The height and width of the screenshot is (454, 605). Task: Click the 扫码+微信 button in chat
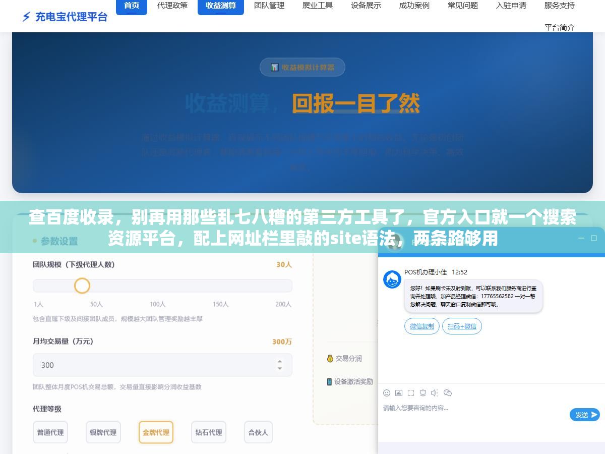(x=462, y=326)
